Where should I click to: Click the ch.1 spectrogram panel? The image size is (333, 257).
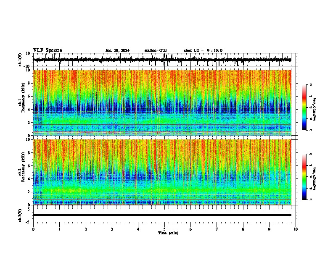[162, 102]
